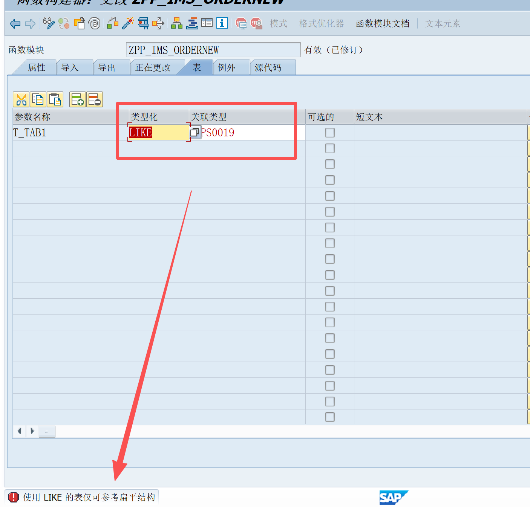
Task: Show the object list hierarchy icon
Action: (x=176, y=23)
